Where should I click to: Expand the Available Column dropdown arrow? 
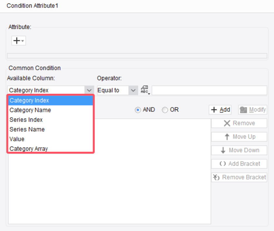pos(89,90)
